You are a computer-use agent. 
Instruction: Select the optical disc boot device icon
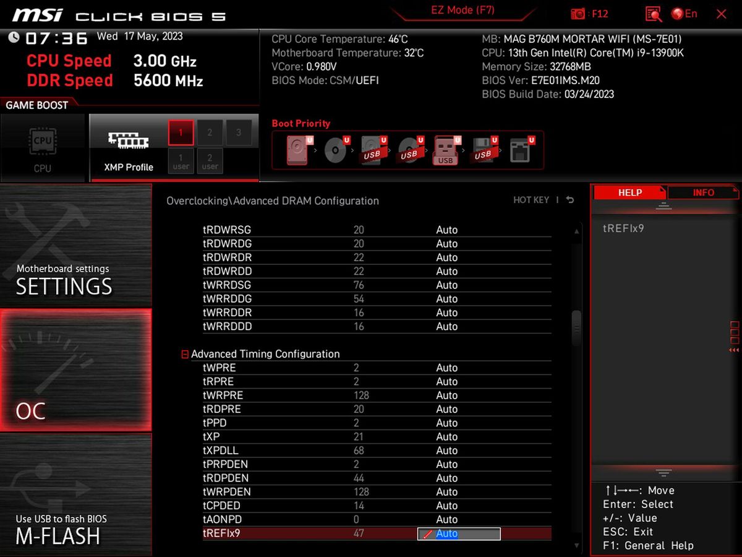[x=336, y=150]
